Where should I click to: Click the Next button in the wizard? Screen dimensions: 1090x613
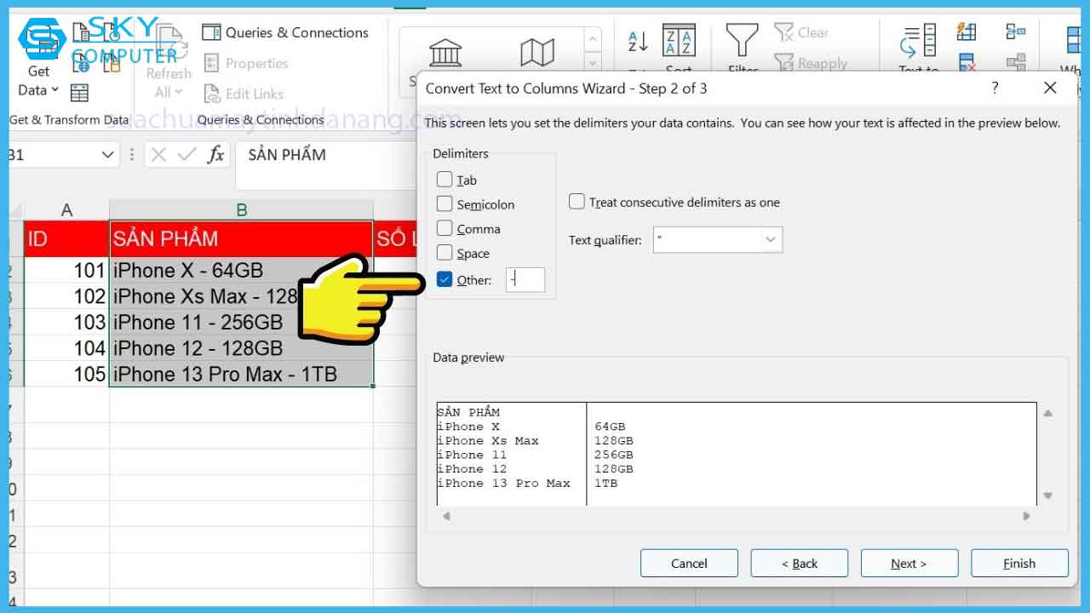pyautogui.click(x=909, y=564)
